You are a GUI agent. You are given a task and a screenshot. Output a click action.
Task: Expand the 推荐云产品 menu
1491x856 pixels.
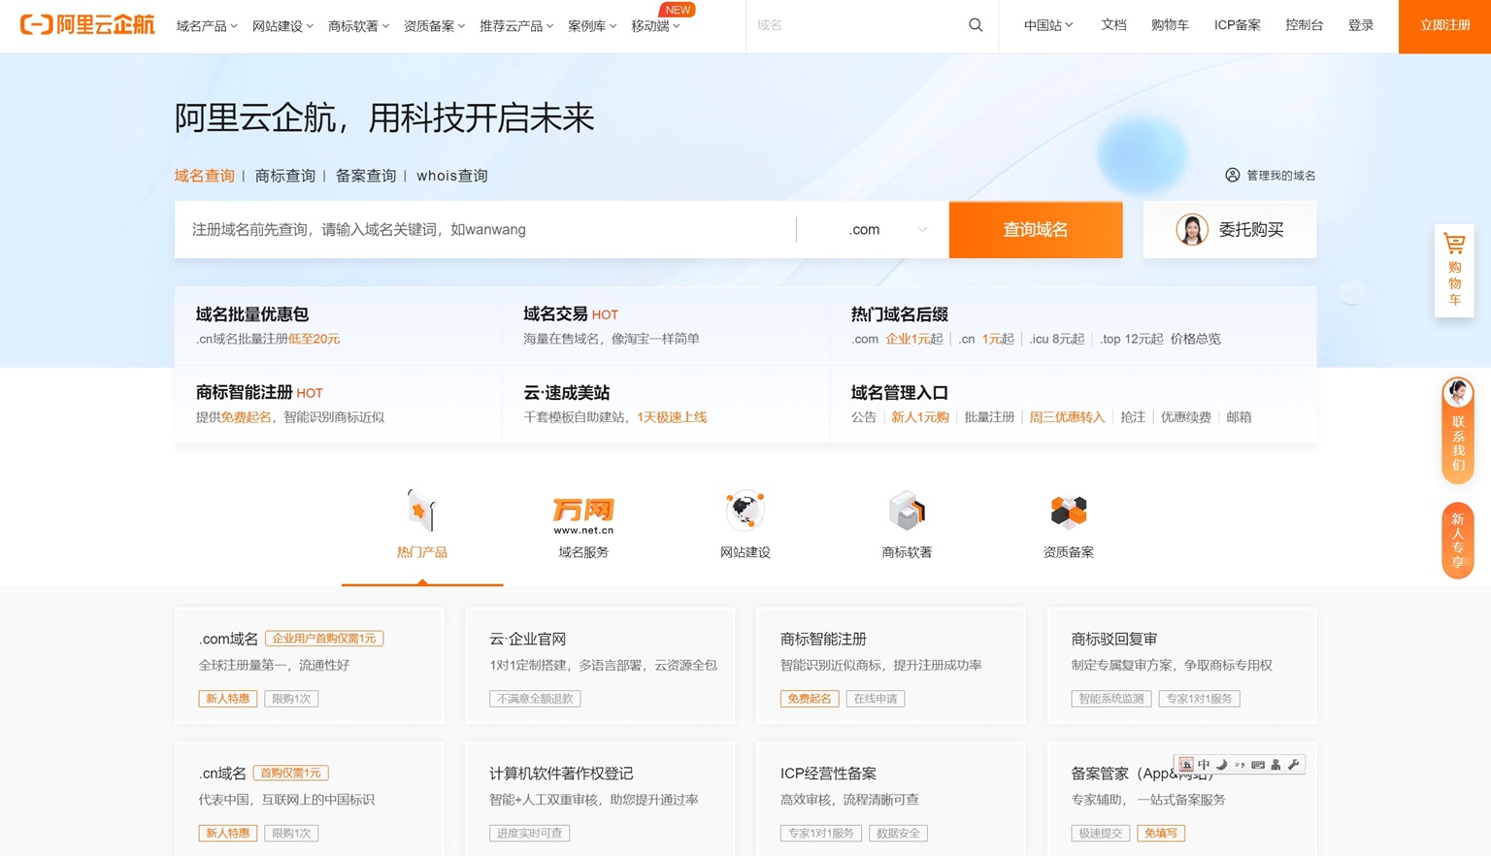tap(516, 26)
